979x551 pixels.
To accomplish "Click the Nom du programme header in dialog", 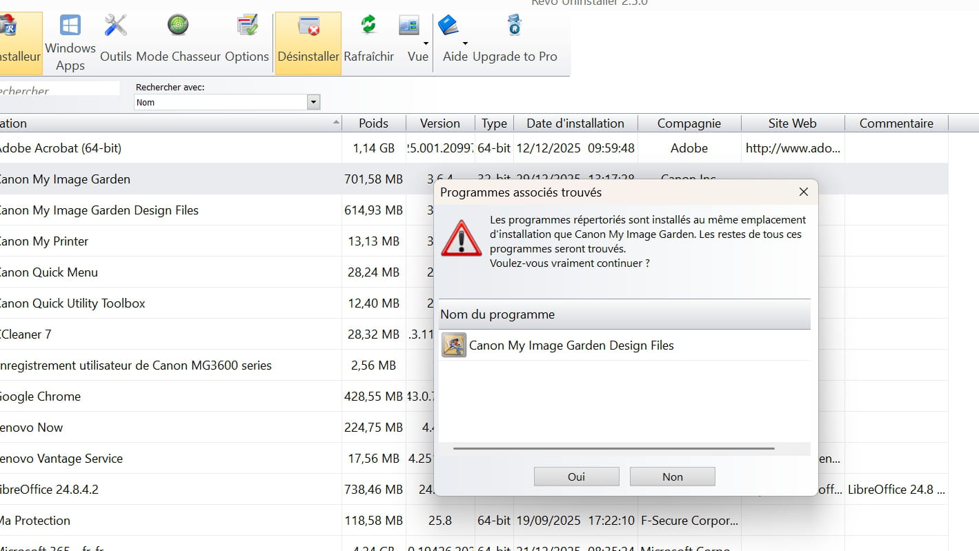I will point(624,314).
